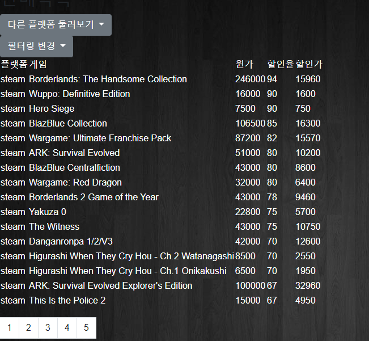This screenshot has width=369, height=341.
Task: Click discounted price 750
Action: tap(303, 109)
